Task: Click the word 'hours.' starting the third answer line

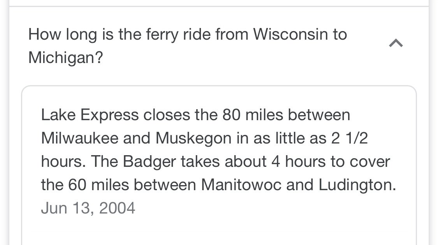Action: pos(63,161)
